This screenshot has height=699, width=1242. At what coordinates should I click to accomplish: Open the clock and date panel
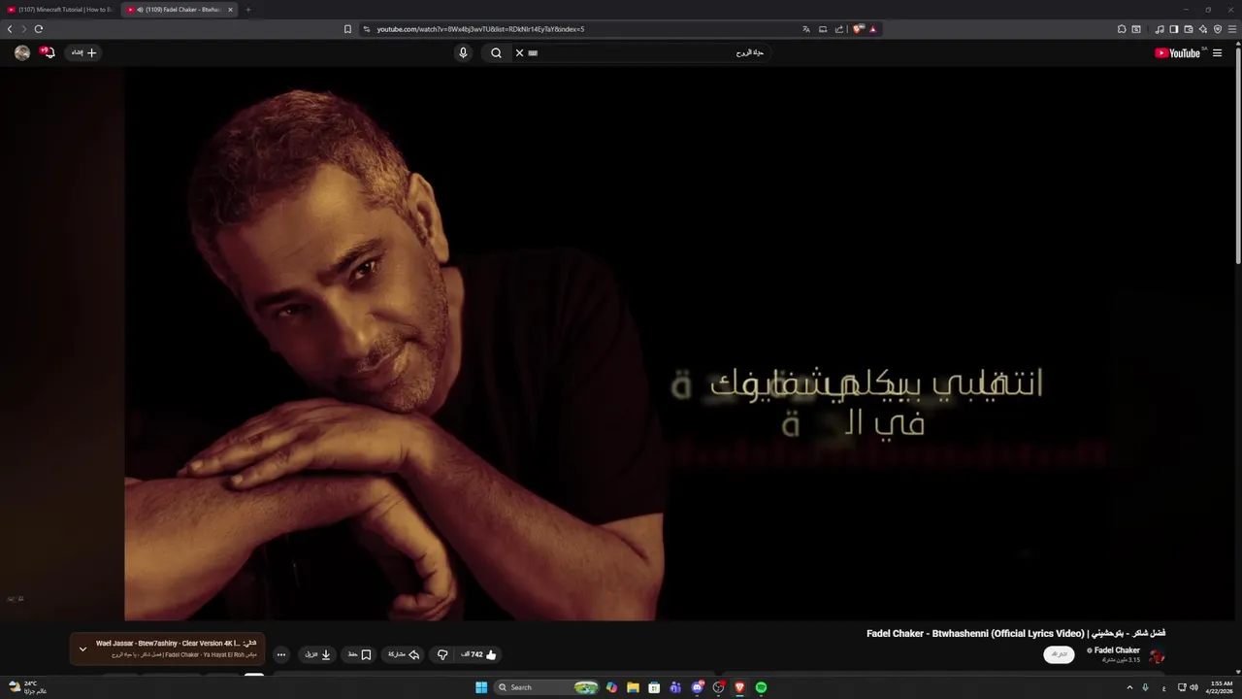(x=1222, y=687)
